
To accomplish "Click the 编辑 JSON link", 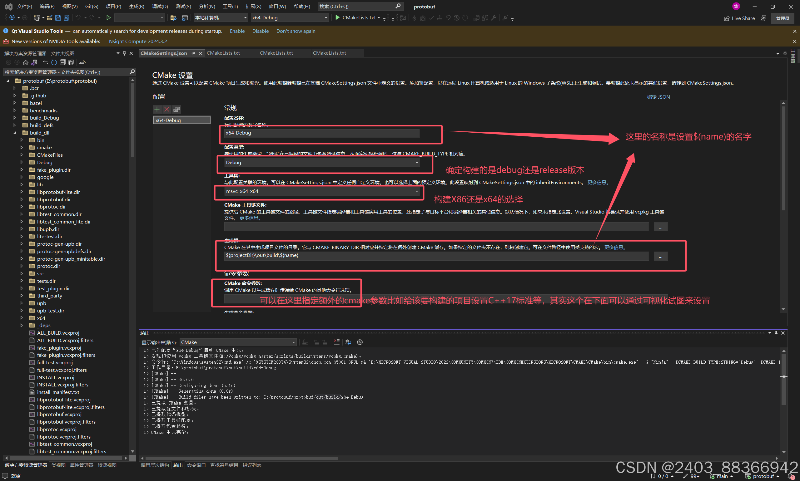I will (x=658, y=96).
